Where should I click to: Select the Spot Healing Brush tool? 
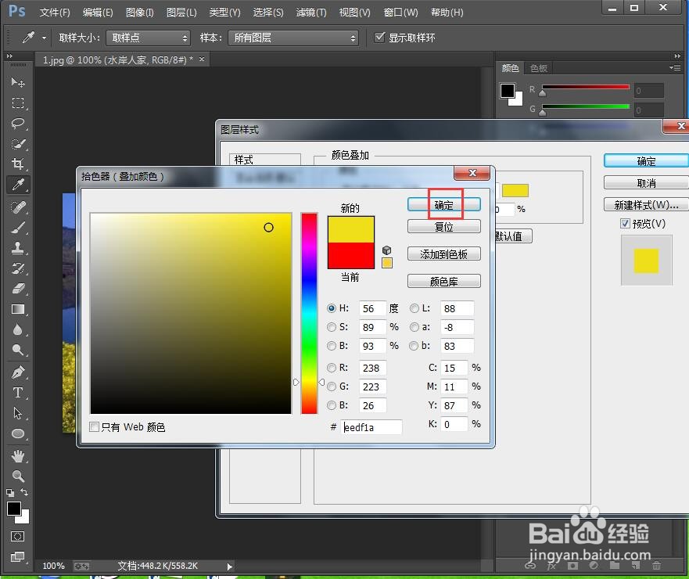click(17, 207)
